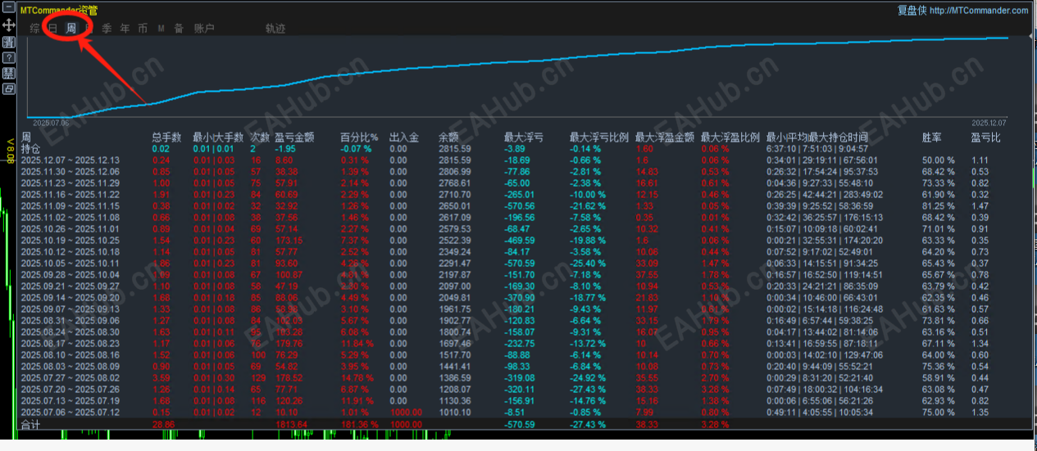Open the 轨迹 track tab
Viewport: 1037px width, 451px height.
[x=275, y=29]
